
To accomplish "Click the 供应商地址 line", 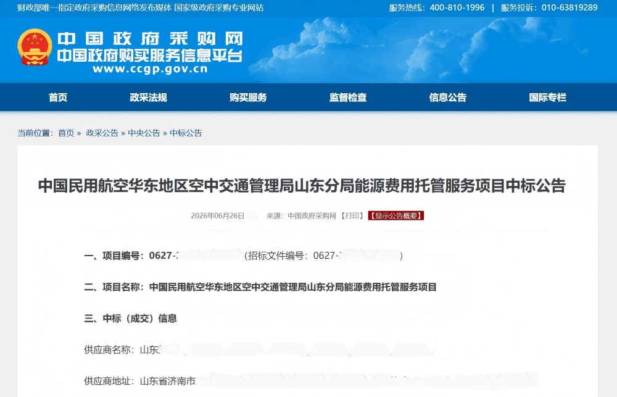I will [x=310, y=381].
